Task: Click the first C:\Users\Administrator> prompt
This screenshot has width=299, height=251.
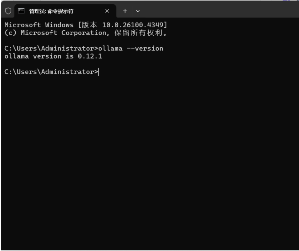Action: pos(51,48)
